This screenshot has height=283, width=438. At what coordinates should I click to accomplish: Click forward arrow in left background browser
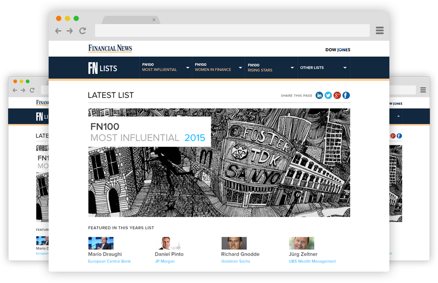coord(23,90)
